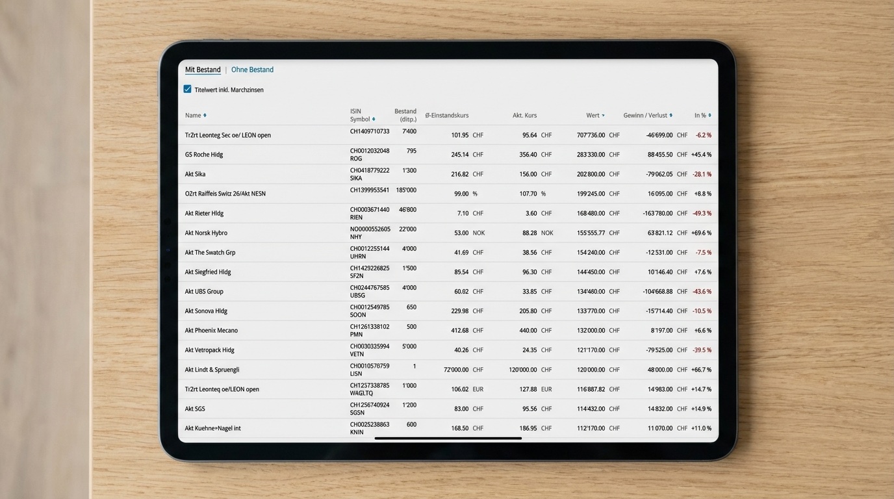Screen dimensions: 894x499
Task: Open the Akt Sika position row
Action: coord(195,174)
